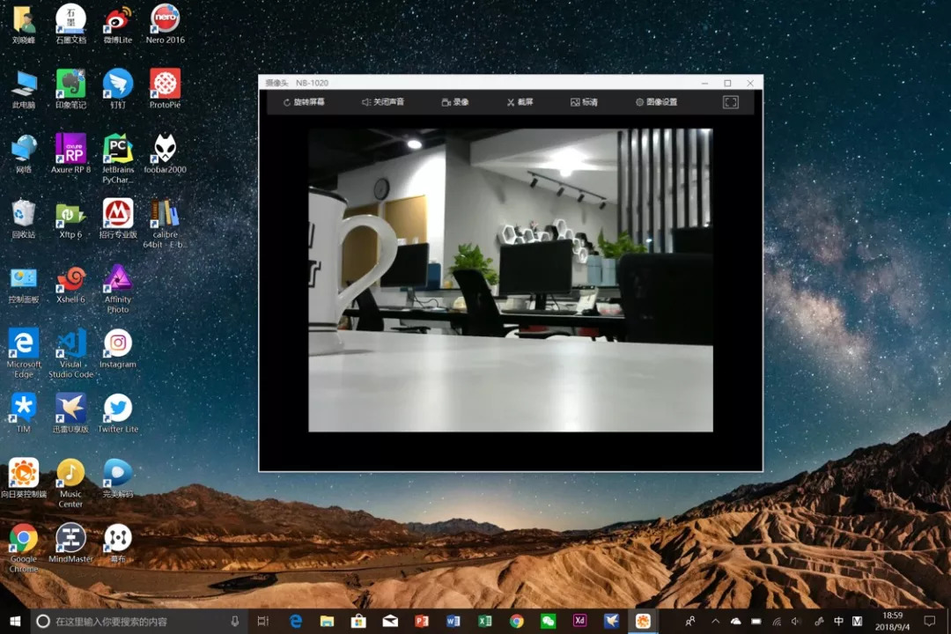This screenshot has width=951, height=634.
Task: Expand hidden system tray icons
Action: (x=715, y=622)
